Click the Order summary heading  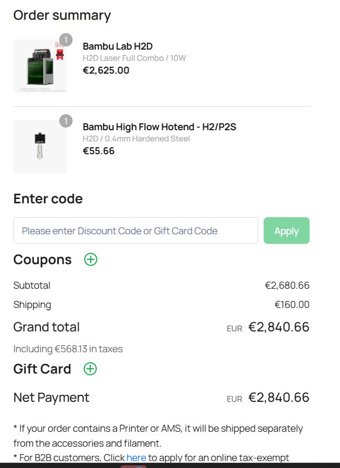pos(62,15)
